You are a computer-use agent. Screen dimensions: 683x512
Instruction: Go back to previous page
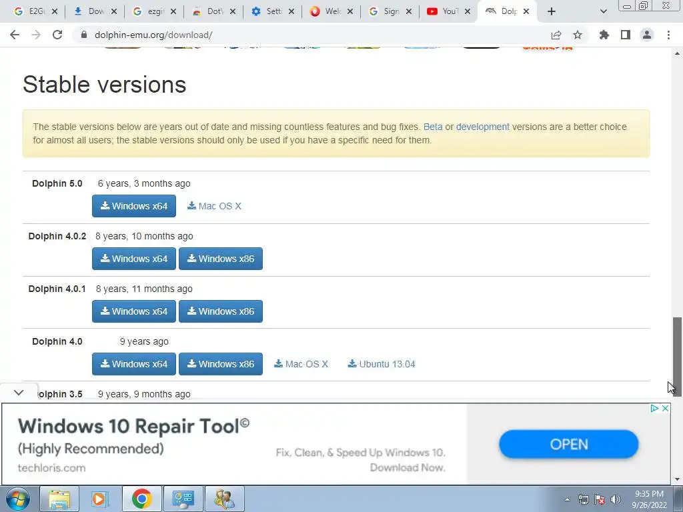click(x=15, y=35)
